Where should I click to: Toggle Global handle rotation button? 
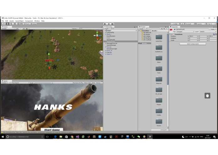33,24
